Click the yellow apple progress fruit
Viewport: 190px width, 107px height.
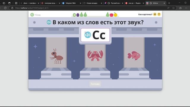(115, 15)
